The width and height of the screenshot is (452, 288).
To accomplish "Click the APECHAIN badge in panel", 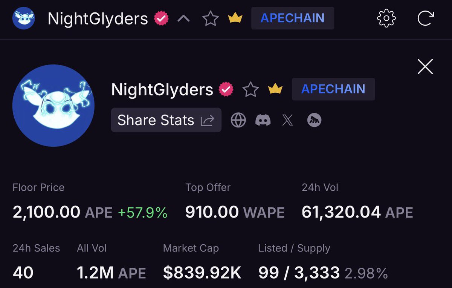I will pyautogui.click(x=333, y=89).
